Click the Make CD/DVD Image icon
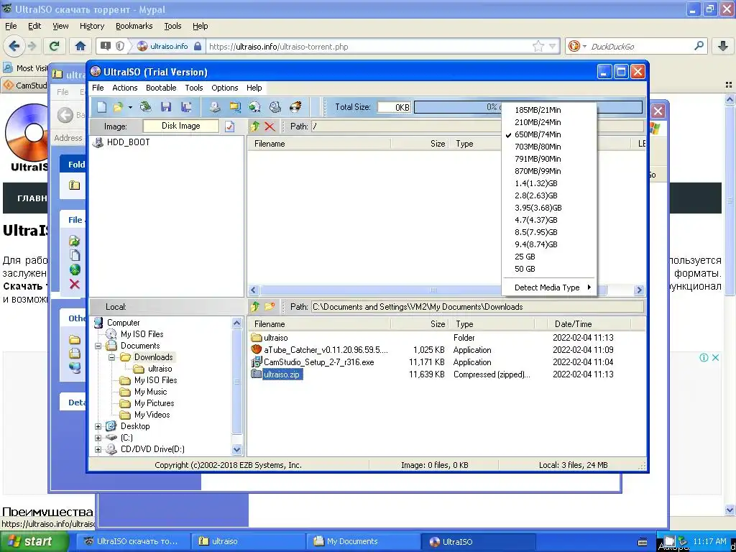Screen dimensions: 736x552 (x=215, y=107)
